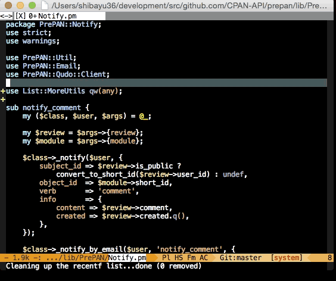Click '$review->comment' value

coord(136,208)
